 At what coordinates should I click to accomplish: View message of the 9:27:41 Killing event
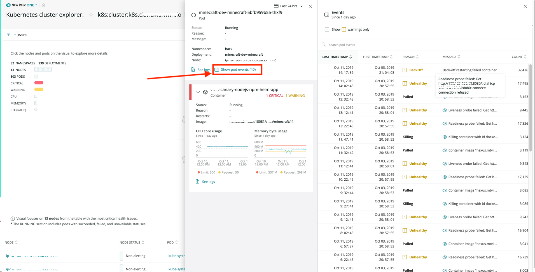(445, 204)
